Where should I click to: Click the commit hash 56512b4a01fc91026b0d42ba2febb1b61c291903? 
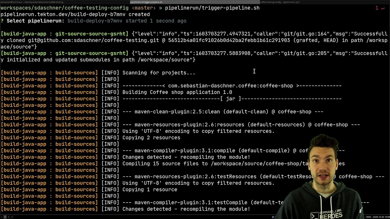229,40
